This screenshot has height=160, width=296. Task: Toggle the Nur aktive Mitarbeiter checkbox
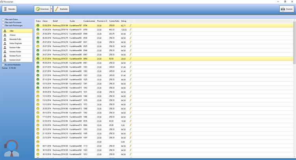point(3,65)
